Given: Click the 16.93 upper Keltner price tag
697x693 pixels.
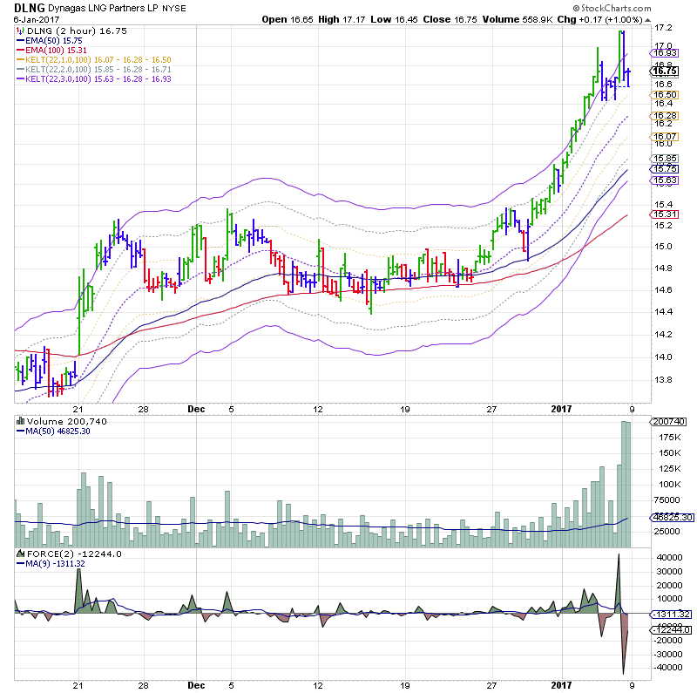Looking at the screenshot, I should pyautogui.click(x=665, y=53).
